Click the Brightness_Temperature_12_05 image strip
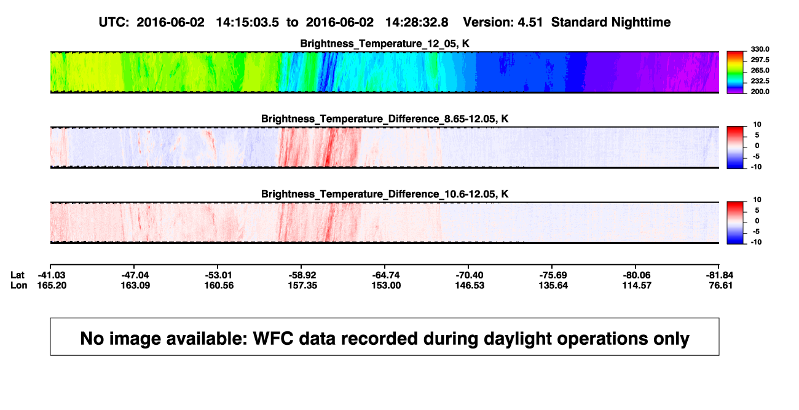 (384, 73)
